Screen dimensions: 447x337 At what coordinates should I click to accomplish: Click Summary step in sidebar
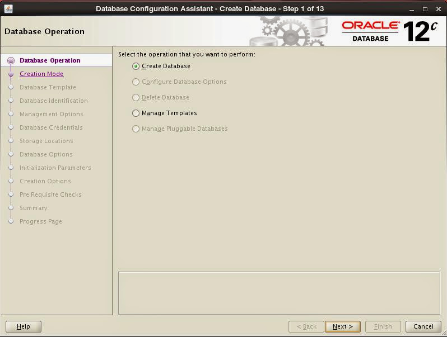tap(34, 208)
